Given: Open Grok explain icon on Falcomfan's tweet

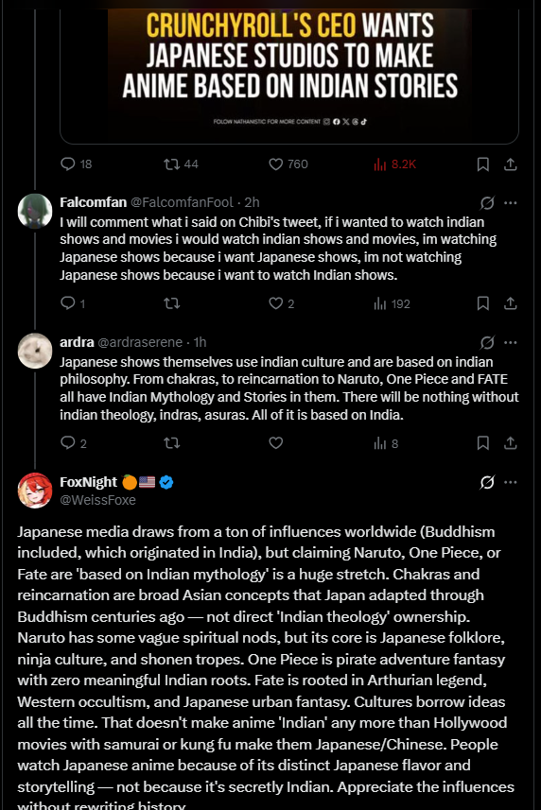Looking at the screenshot, I should [487, 202].
